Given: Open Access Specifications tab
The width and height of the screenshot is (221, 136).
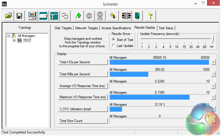Looking at the screenshot, I should [x=116, y=28].
